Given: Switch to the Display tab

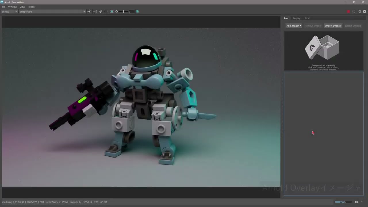Looking at the screenshot, I should point(296,18).
